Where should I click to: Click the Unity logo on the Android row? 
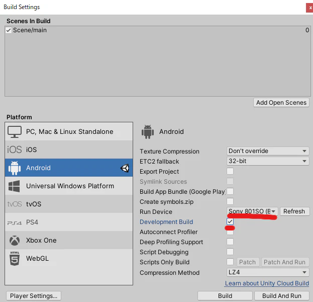point(125,168)
